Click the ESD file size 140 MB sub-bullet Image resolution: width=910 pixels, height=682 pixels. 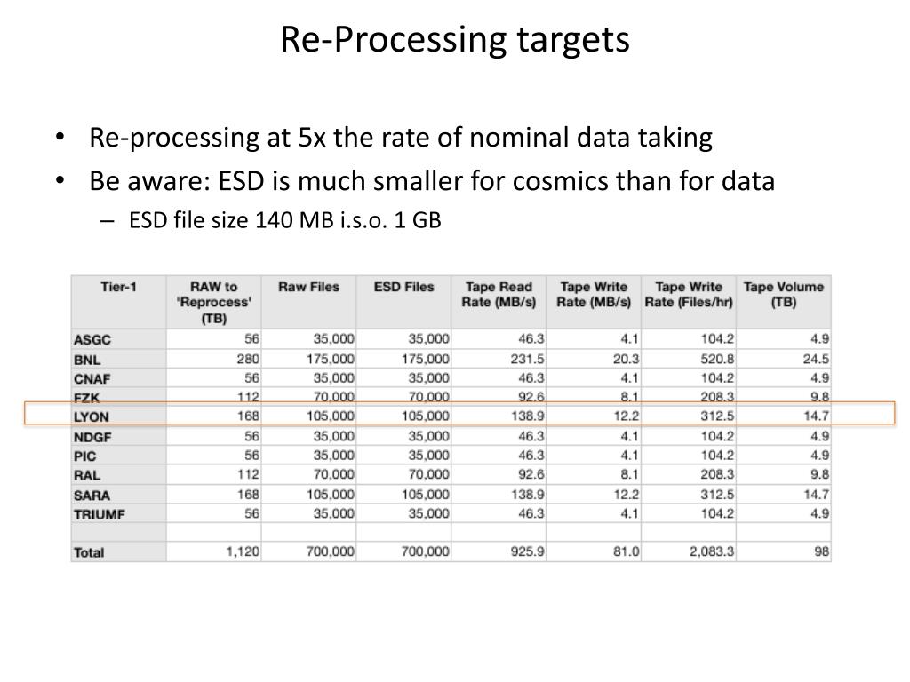[285, 220]
